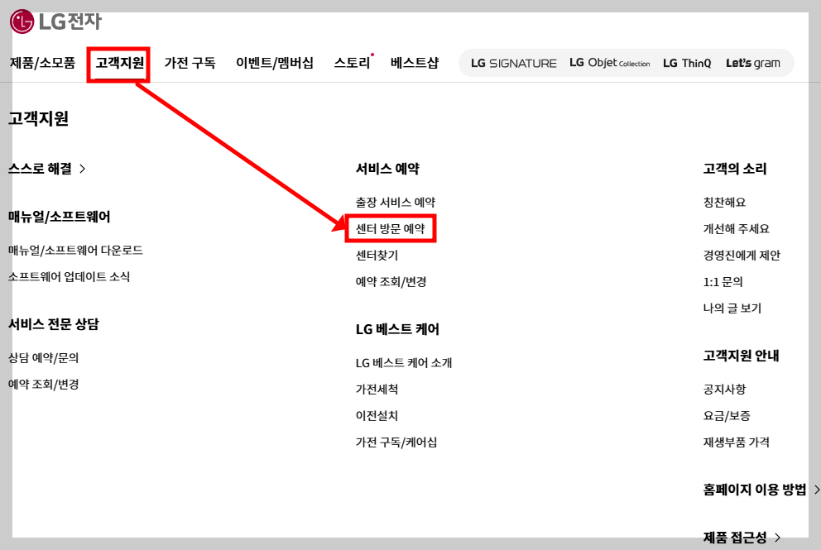The width and height of the screenshot is (821, 550).
Task: Click the 서비스 전문 상담 heading
Action: point(54,324)
